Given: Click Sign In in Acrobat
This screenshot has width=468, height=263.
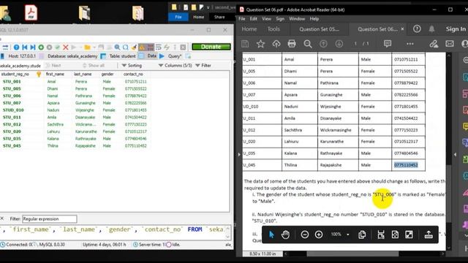Looking at the screenshot, I should [456, 29].
